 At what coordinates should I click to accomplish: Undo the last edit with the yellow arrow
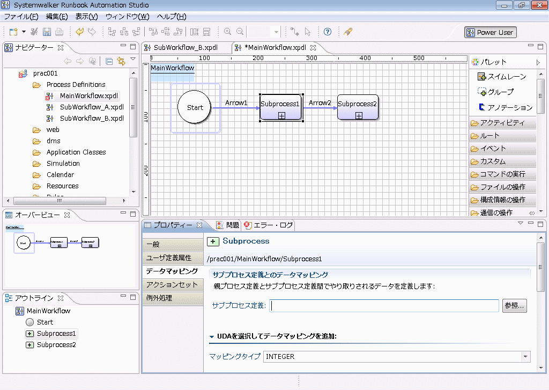point(79,32)
